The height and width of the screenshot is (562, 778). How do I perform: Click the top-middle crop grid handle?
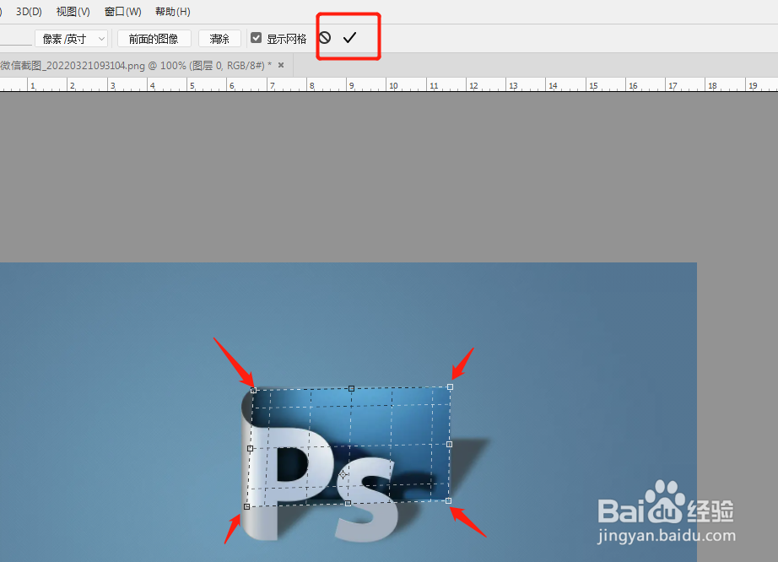351,389
